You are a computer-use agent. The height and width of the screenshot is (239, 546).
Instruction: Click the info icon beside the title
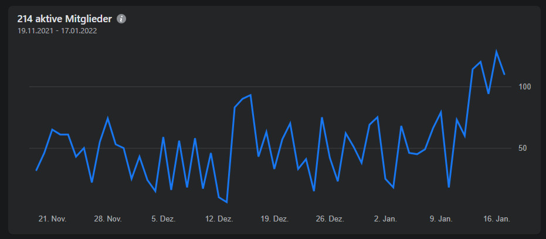(121, 19)
